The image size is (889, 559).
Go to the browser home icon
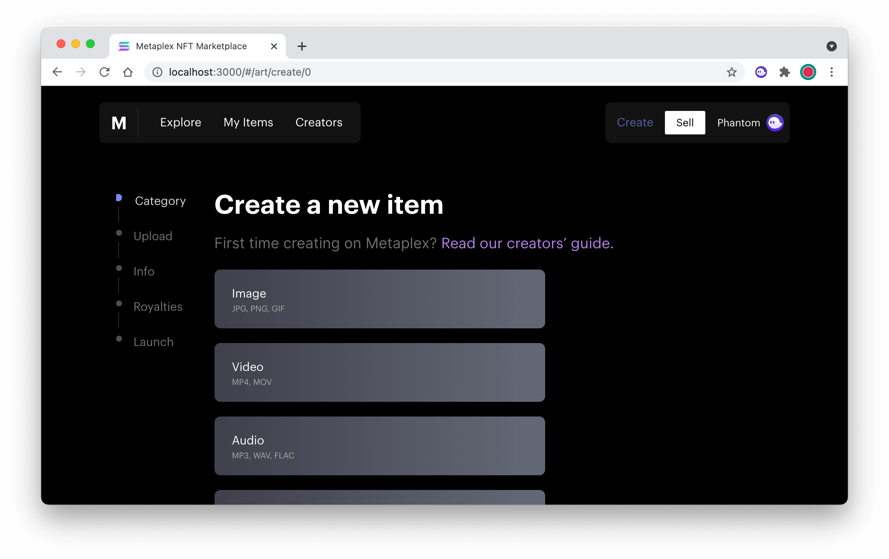click(x=128, y=72)
